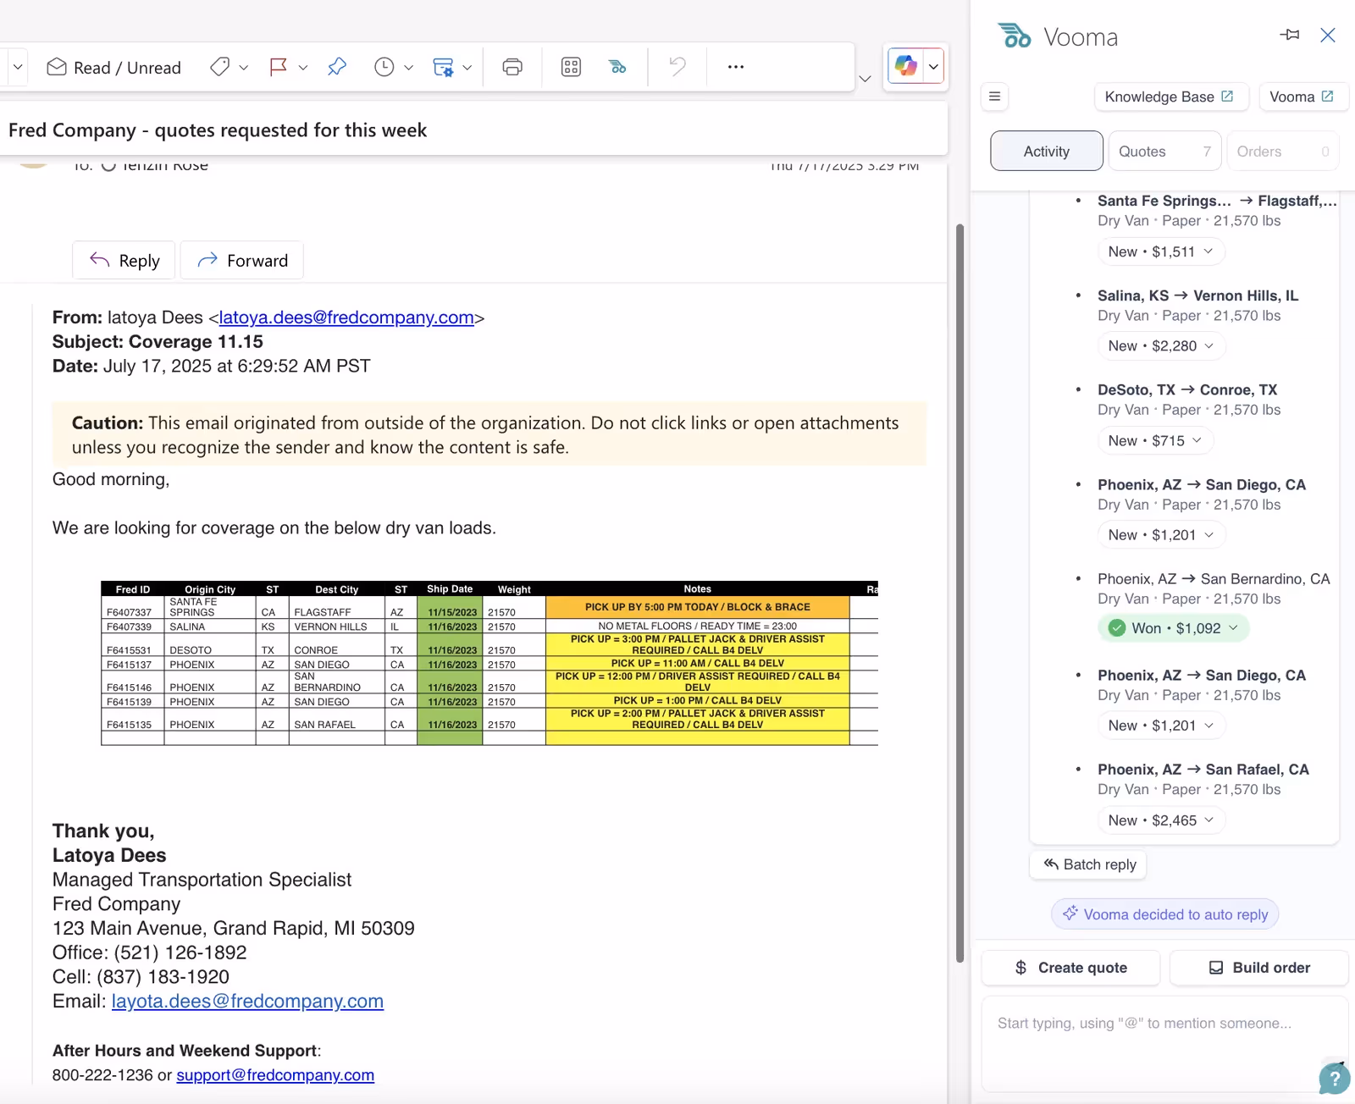Expand the categorize tag dropdown arrow
The width and height of the screenshot is (1355, 1104).
[x=244, y=68]
